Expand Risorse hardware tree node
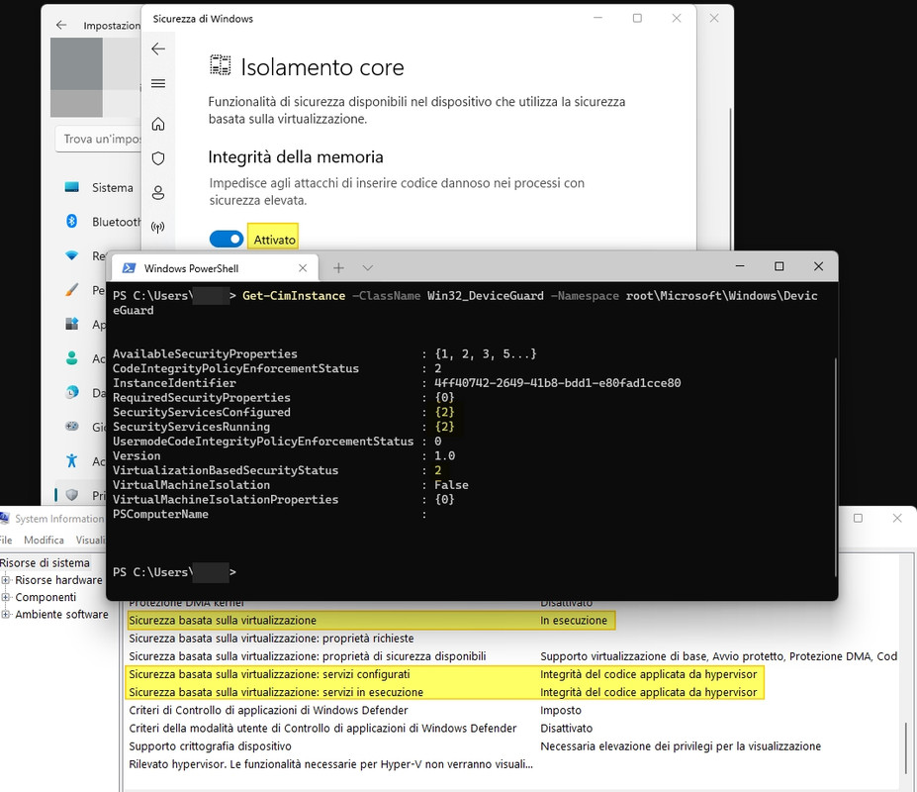The width and height of the screenshot is (917, 792). tap(6, 580)
